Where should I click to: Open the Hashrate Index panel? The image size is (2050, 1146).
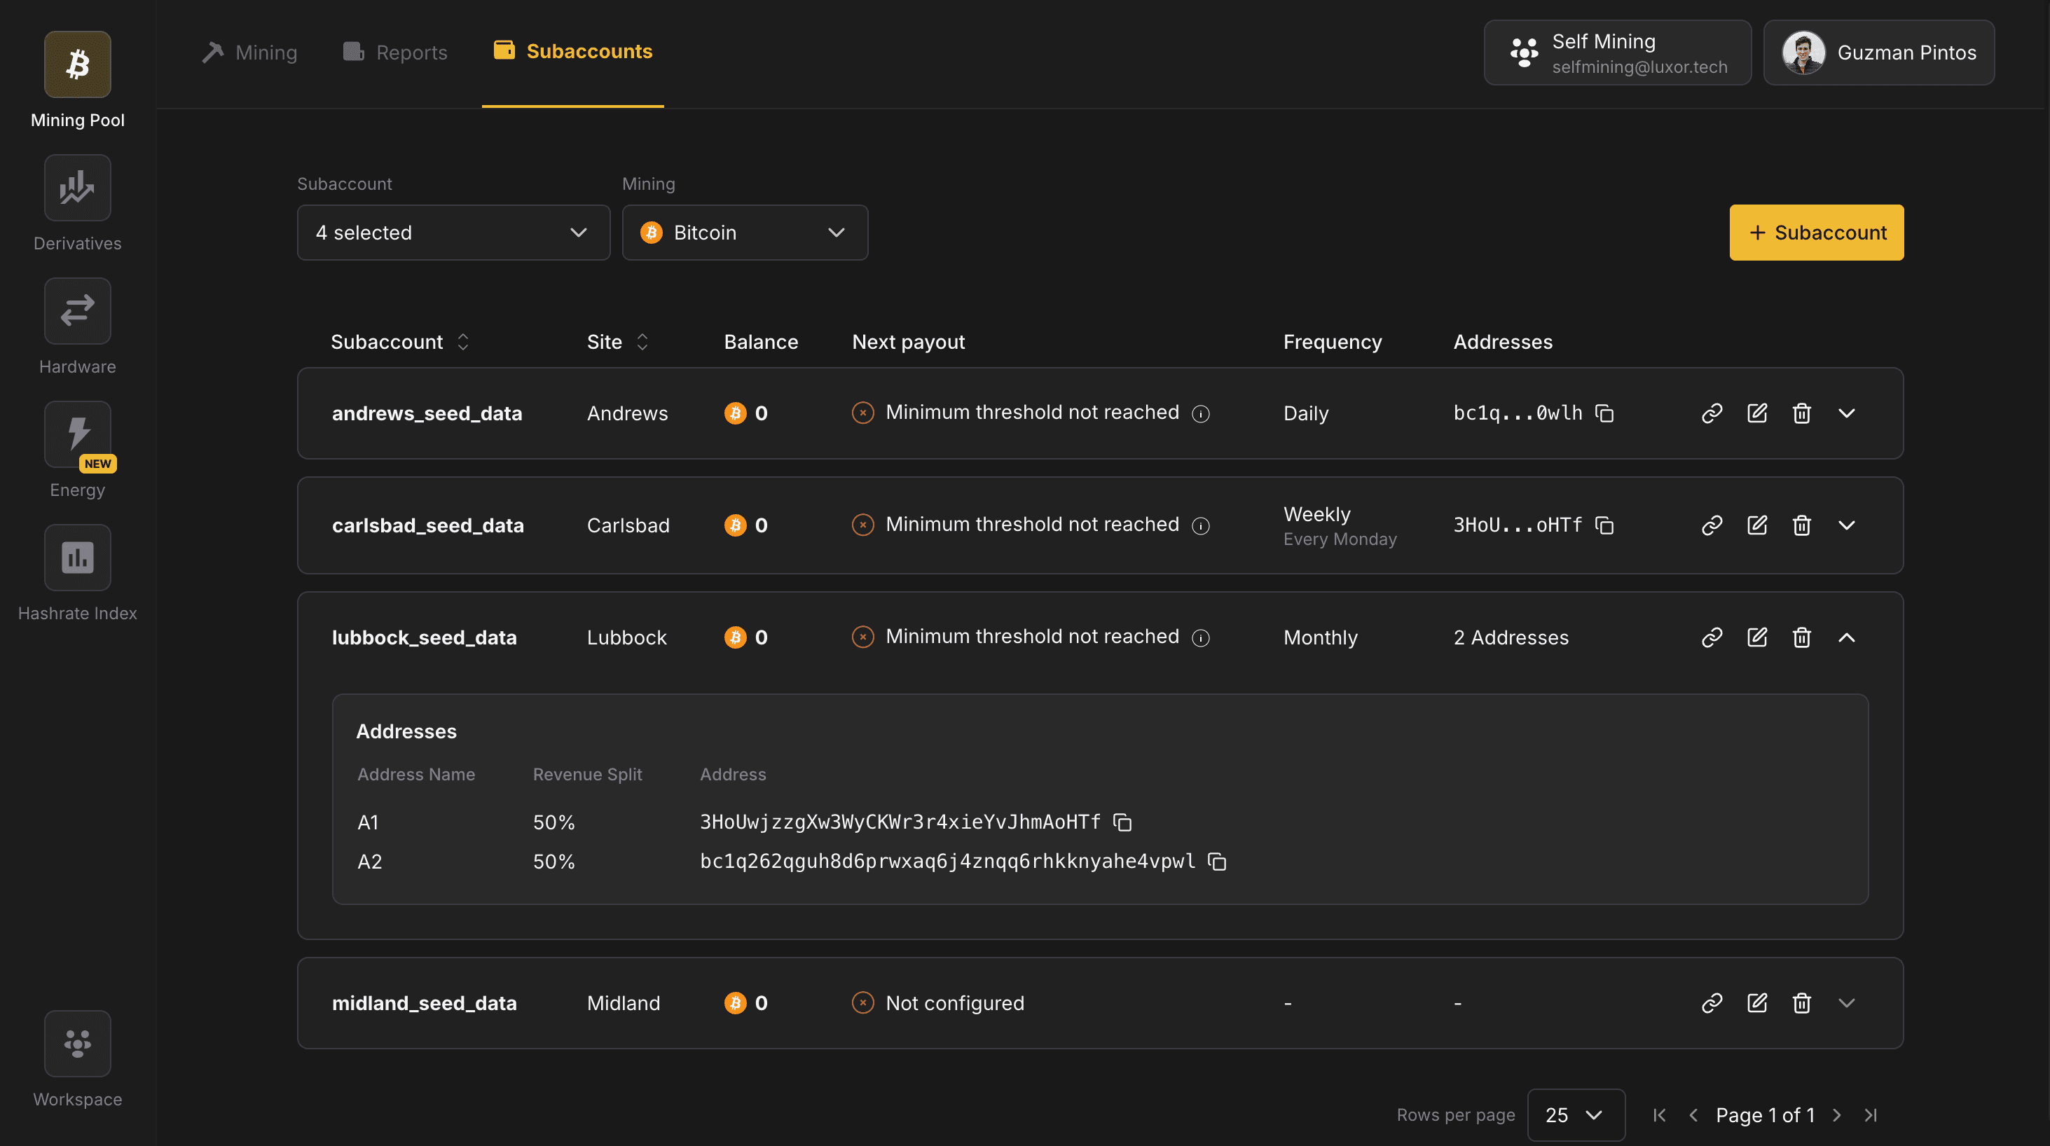(x=76, y=557)
